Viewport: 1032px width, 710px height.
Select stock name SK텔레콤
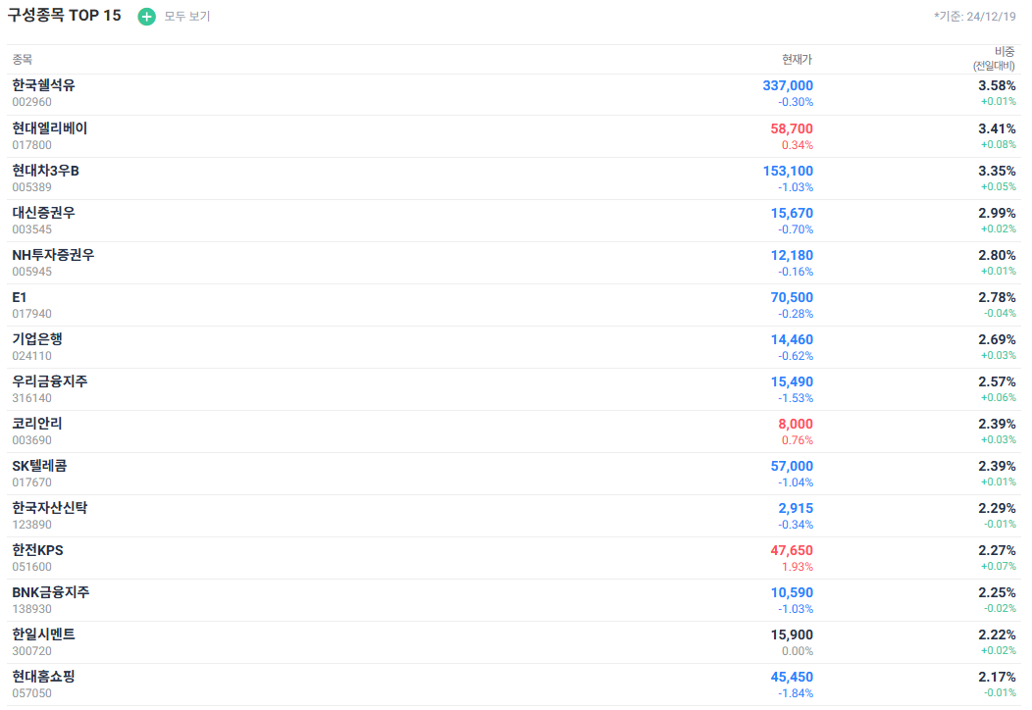(39, 466)
